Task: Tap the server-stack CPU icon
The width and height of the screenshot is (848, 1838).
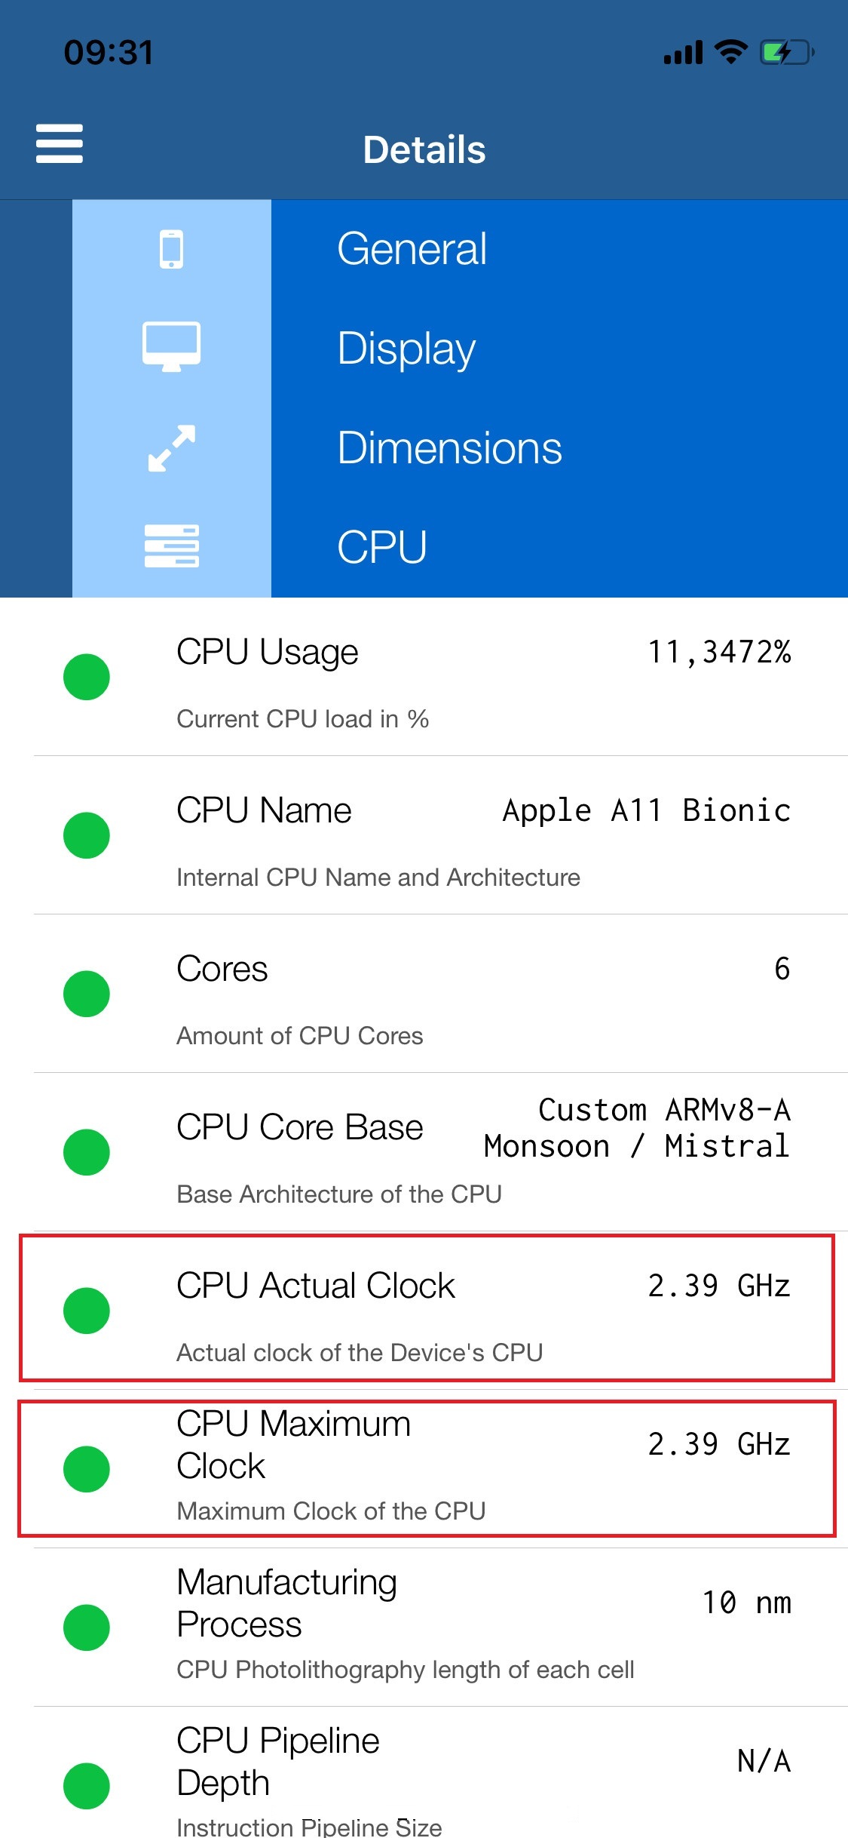Action: pos(172,546)
